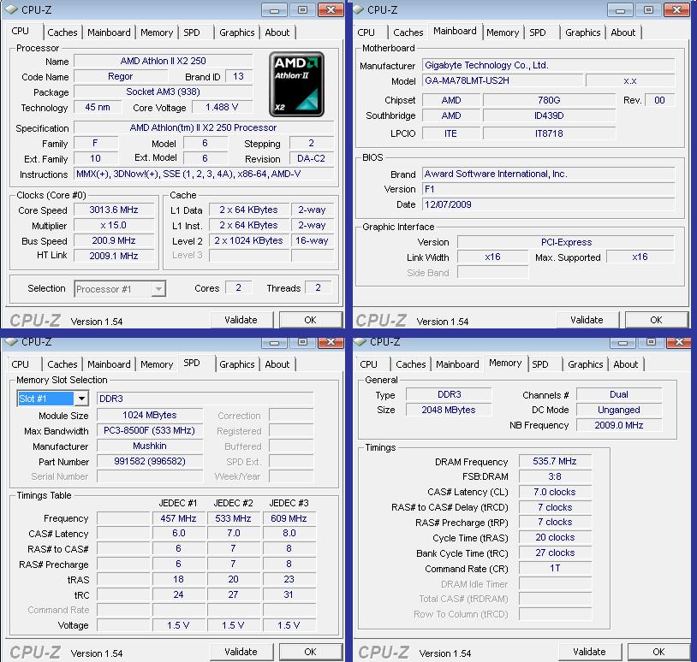Click Validate in the Mainboard window
This screenshot has height=662, width=697.
pyautogui.click(x=587, y=320)
